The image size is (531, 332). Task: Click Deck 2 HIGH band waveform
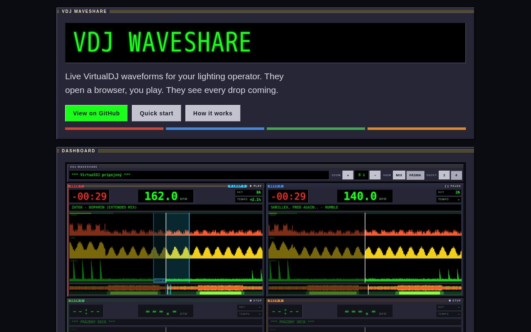pos(365,225)
